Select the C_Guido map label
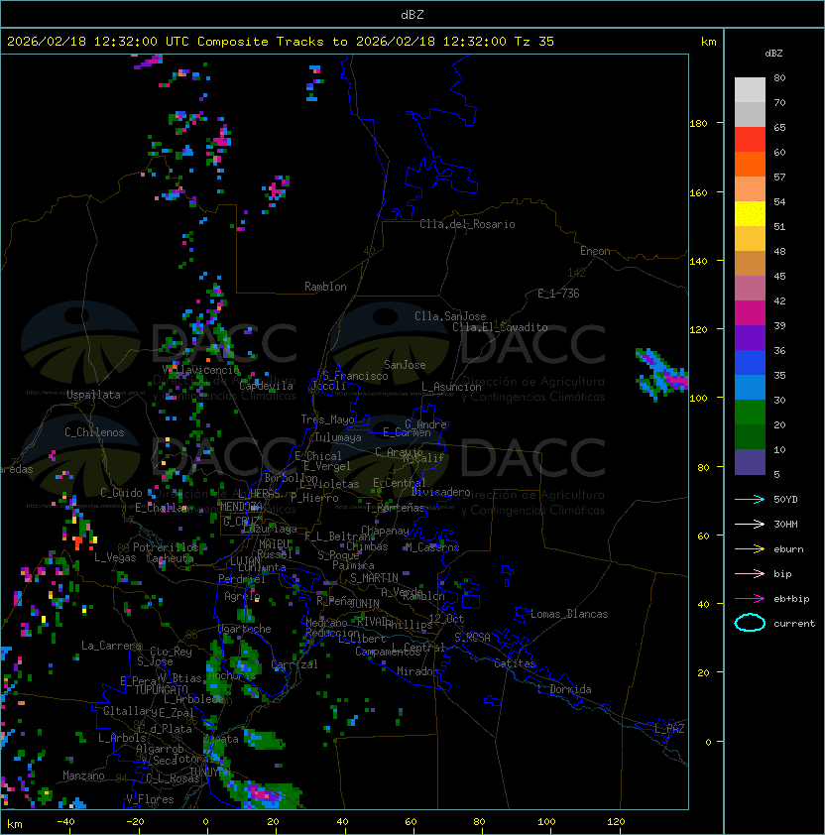 tap(121, 493)
